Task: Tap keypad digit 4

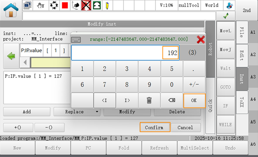Action: (149, 69)
